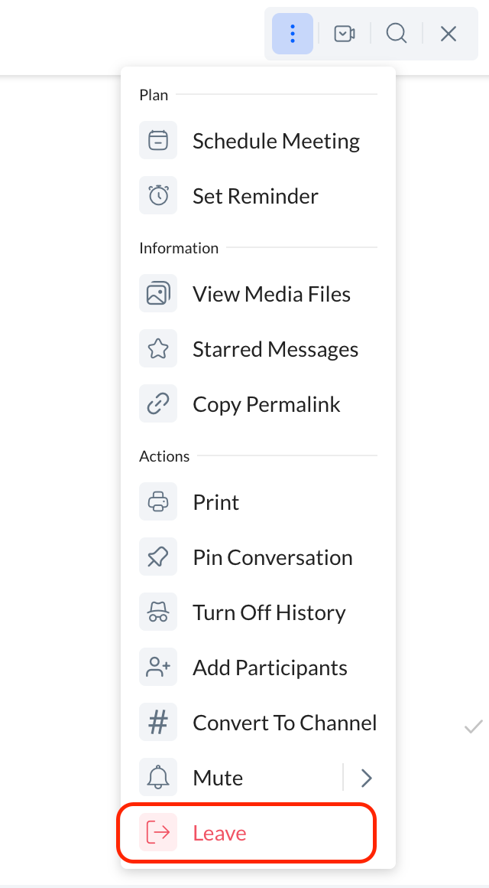
Task: Click the Copy Permalink chain icon
Action: (x=158, y=404)
